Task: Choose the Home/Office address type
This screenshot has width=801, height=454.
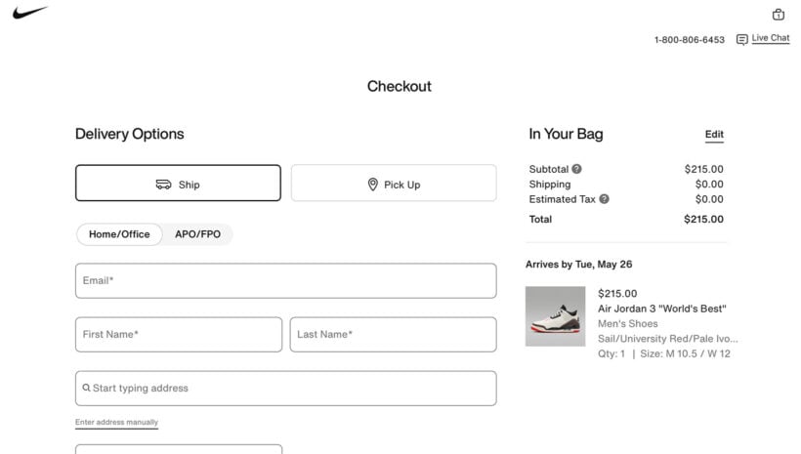Action: [x=119, y=234]
